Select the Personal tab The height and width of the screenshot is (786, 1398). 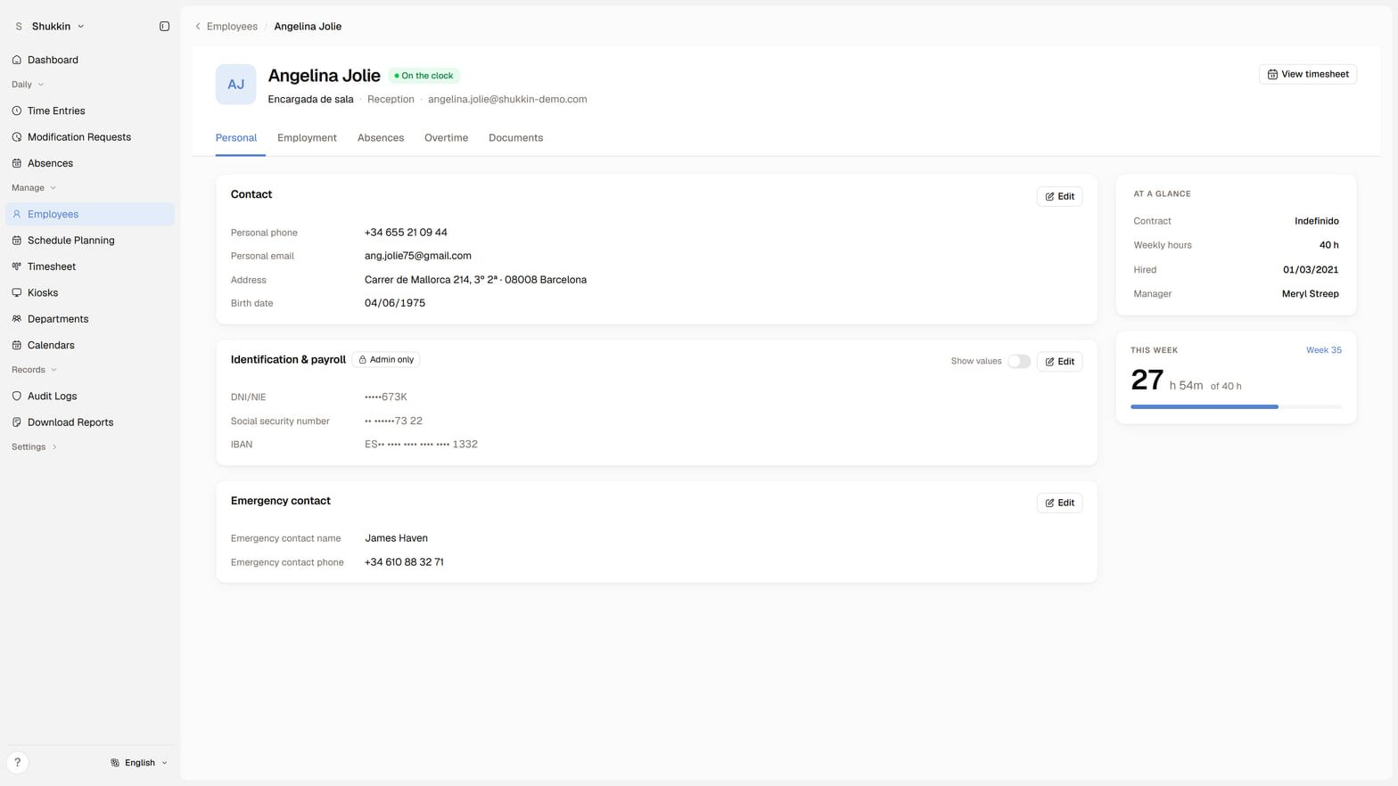coord(236,138)
